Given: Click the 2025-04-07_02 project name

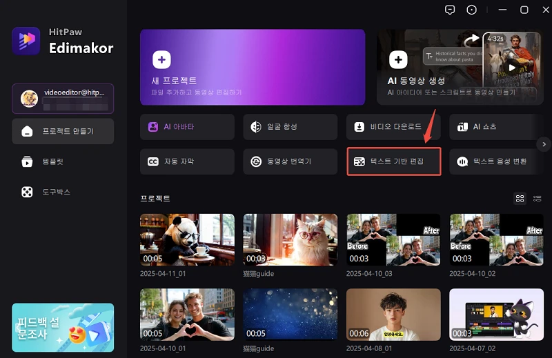Looking at the screenshot, I should point(473,348).
